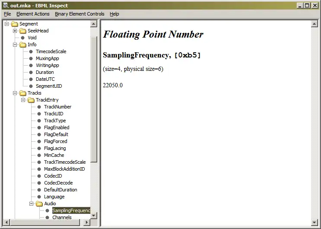Click the bullet icon beside TimecodeScale
321x229 pixels.
tap(31, 51)
